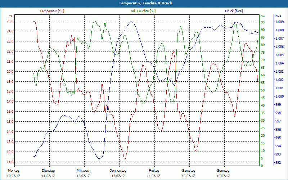Click the date '15.07.17'

[x=188, y=176]
